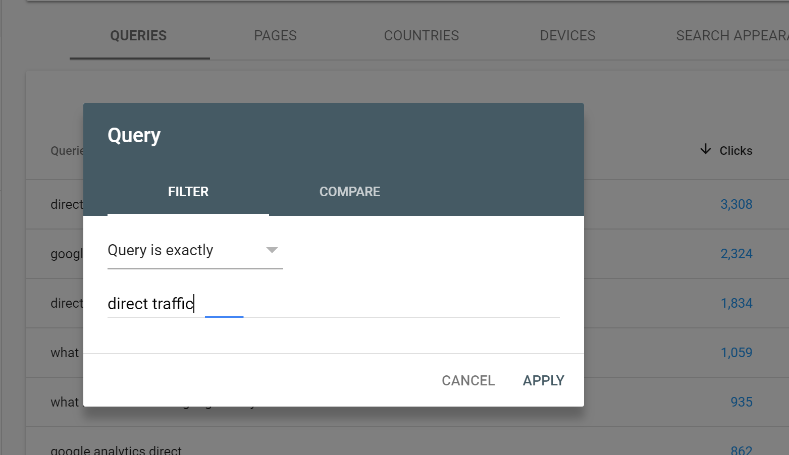The image size is (789, 455).
Task: Select the FILTER tab in Query dialog
Action: 188,192
